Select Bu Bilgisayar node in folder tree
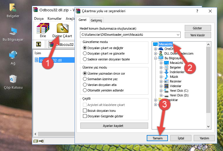The height and width of the screenshot is (151, 223). (173, 58)
